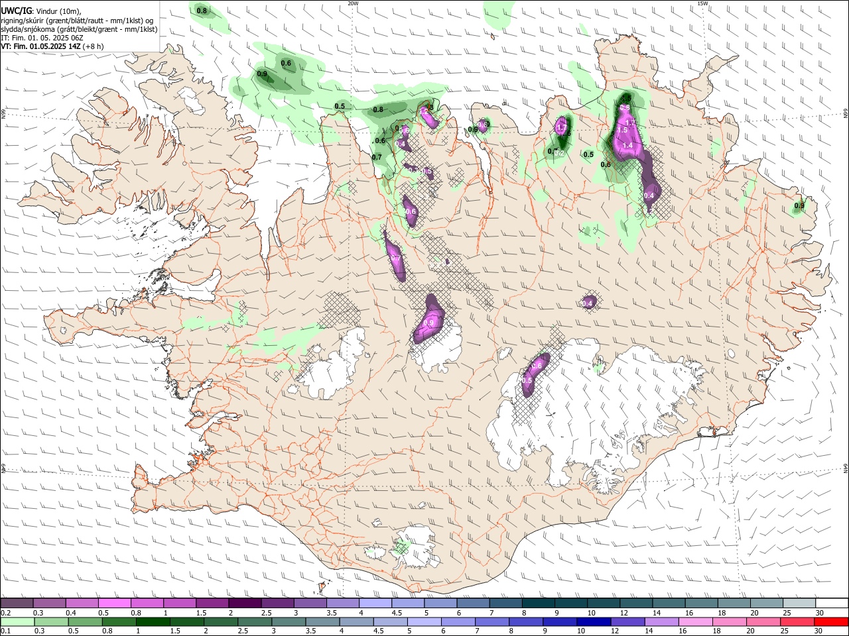Select the 1.5 swatch in upper legend row
849x636 pixels.
(x=212, y=603)
